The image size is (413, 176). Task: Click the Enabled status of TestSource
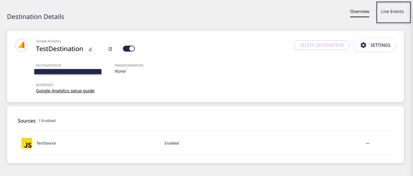pyautogui.click(x=171, y=143)
